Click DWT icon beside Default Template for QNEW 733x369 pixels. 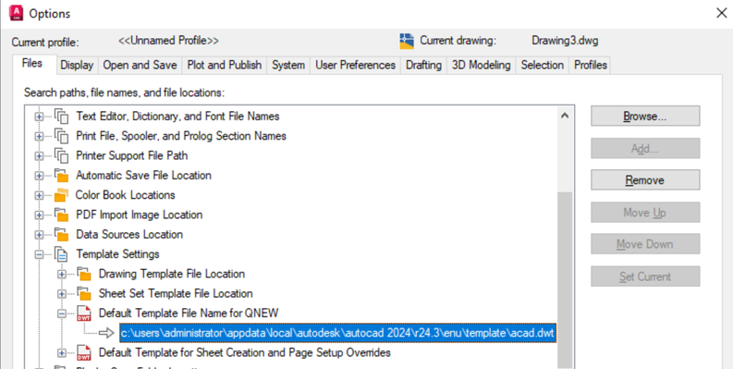pos(84,313)
